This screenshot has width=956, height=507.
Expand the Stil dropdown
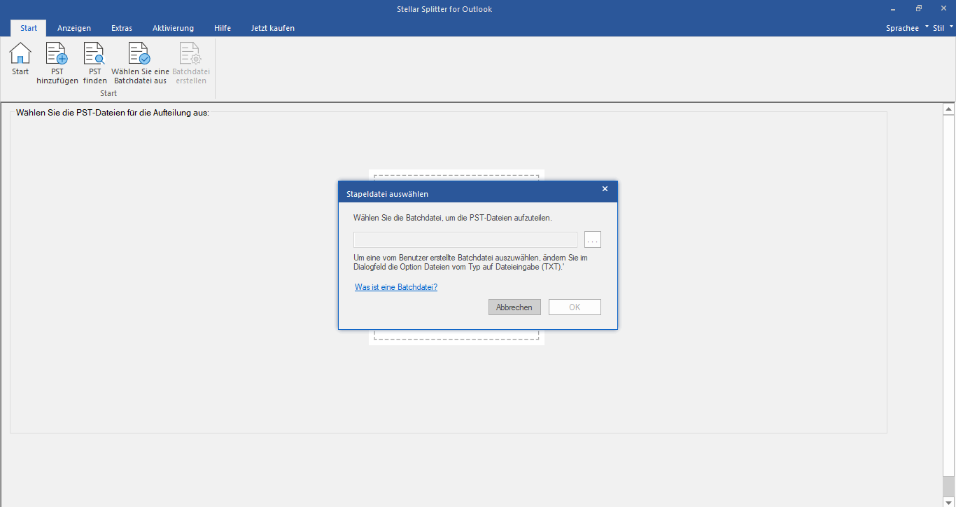coord(943,28)
